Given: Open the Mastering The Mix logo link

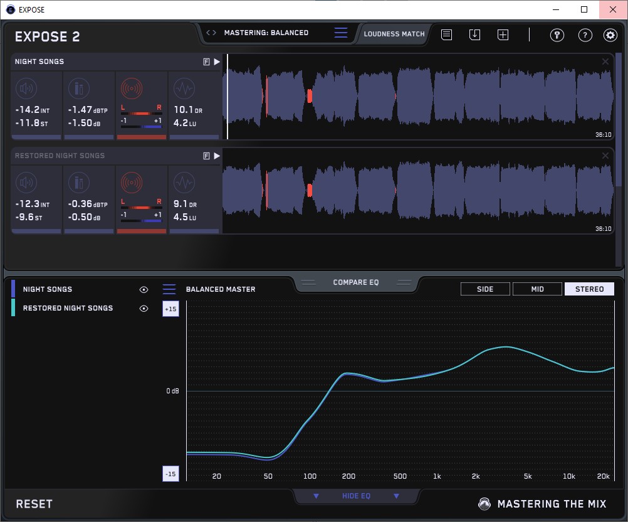Looking at the screenshot, I should coord(543,504).
